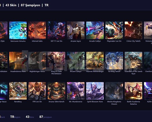Image resolution: width=152 pixels, height=122 pixels.
Task: View the Arcane Jayce skin image
Action: pos(76,30)
